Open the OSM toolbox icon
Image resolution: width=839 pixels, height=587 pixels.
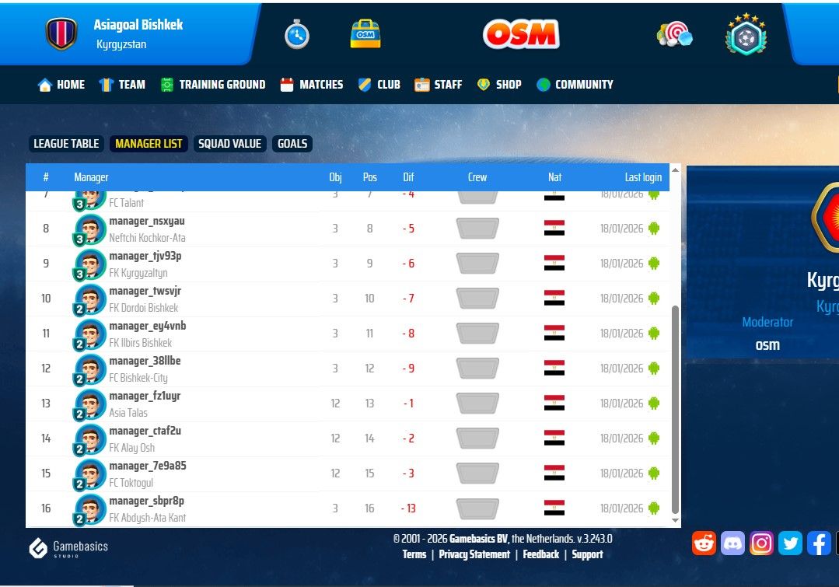(365, 34)
